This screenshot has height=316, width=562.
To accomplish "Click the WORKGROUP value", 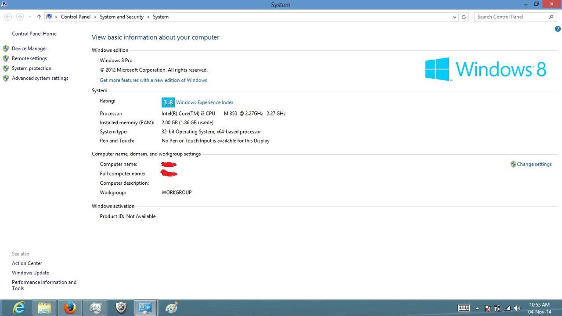I will pyautogui.click(x=177, y=193).
